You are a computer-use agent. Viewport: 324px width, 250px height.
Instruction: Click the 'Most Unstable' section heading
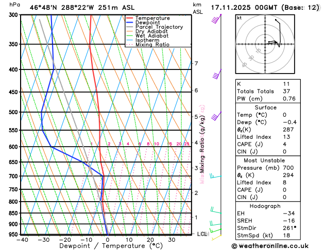(264, 160)
